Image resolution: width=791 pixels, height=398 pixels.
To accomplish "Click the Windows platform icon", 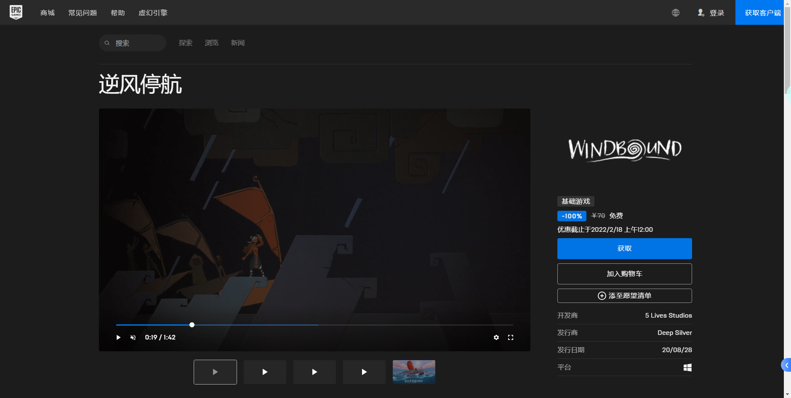I will (687, 367).
